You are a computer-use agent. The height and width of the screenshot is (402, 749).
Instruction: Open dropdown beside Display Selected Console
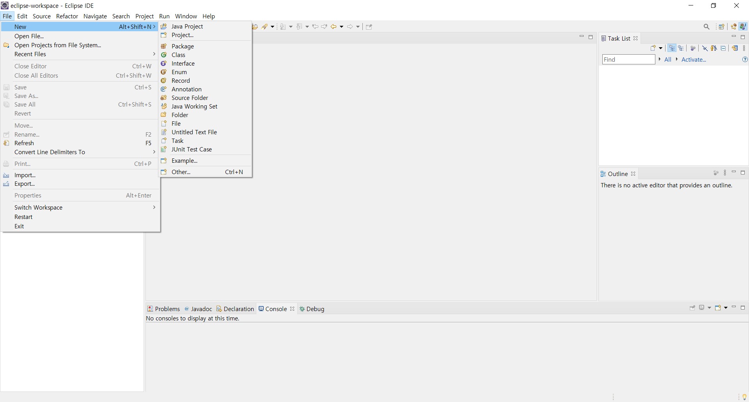[x=709, y=308]
